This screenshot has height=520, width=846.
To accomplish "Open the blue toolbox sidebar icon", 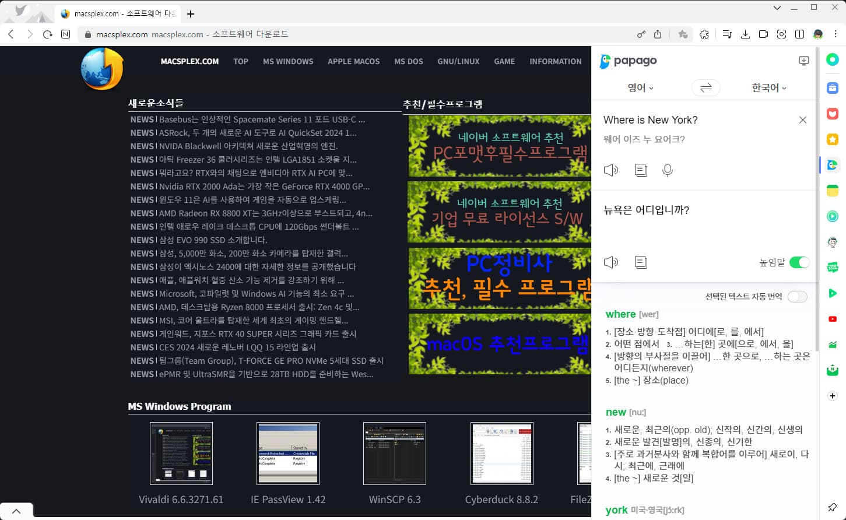I will [833, 87].
